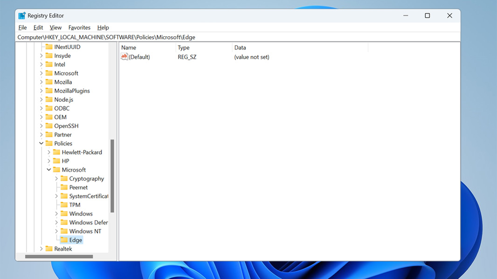Click the Edge key folder icon
The image size is (497, 279).
(64, 240)
